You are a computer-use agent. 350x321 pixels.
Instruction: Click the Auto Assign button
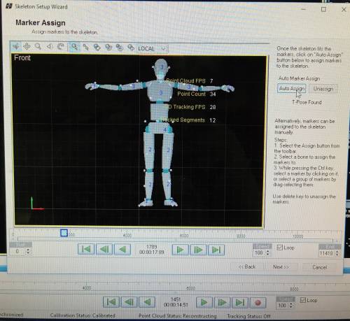click(x=292, y=89)
